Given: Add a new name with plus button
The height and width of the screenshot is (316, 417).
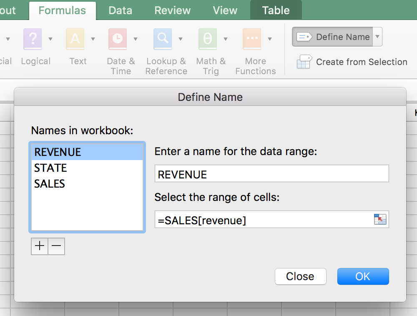Looking at the screenshot, I should coord(40,246).
